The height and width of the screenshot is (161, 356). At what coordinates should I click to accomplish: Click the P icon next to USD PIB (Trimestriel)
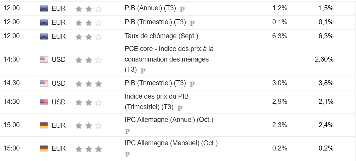(x=192, y=84)
